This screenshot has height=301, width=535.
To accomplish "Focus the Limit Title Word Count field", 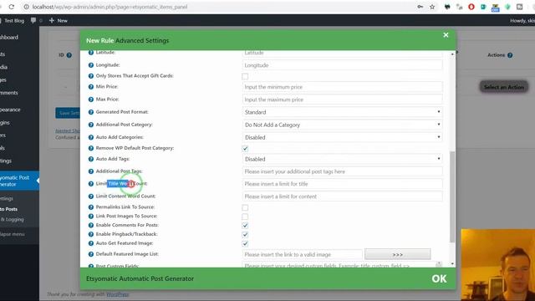I will [342, 184].
